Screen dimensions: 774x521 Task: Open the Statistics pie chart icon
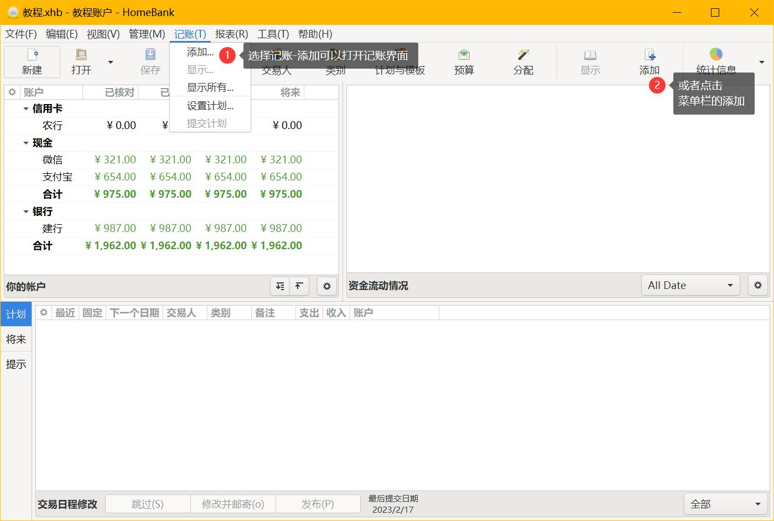(x=716, y=54)
